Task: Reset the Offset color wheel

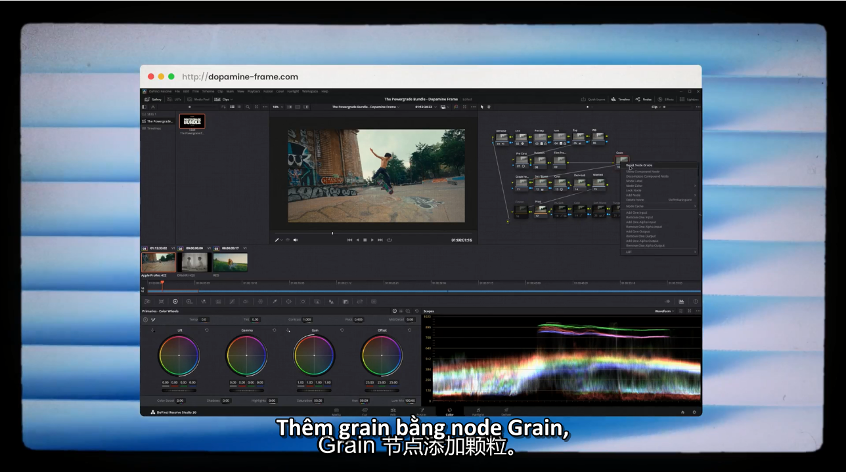Action: click(410, 330)
